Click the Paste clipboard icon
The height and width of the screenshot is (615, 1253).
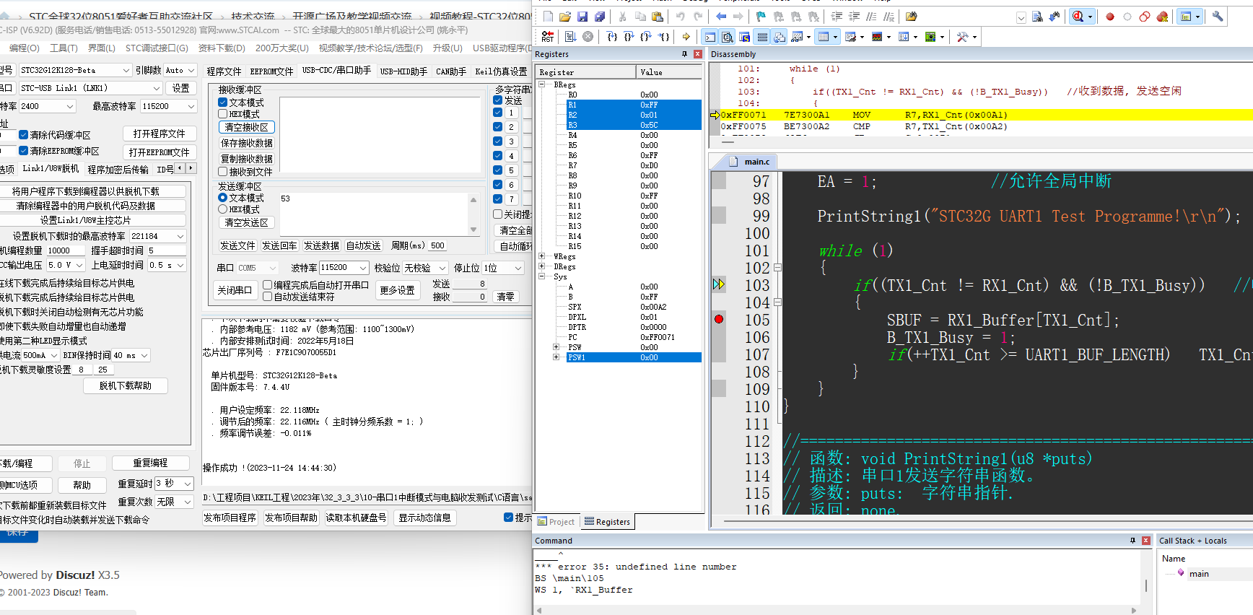pos(658,17)
